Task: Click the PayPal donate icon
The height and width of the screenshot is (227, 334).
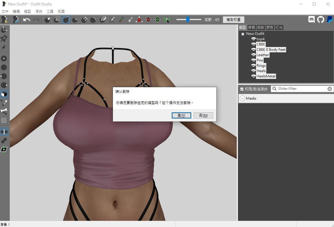Action: click(329, 20)
